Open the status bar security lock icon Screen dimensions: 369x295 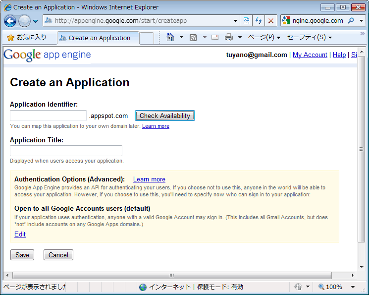(x=298, y=287)
